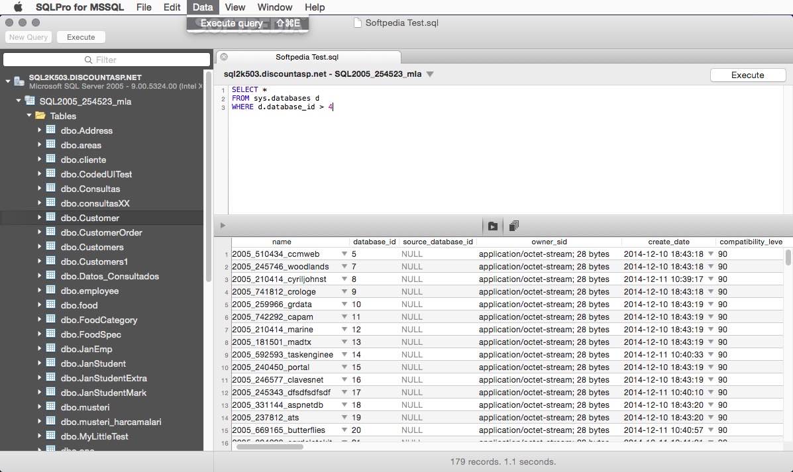The height and width of the screenshot is (472, 793).
Task: Click the create_date column header
Action: tap(668, 242)
